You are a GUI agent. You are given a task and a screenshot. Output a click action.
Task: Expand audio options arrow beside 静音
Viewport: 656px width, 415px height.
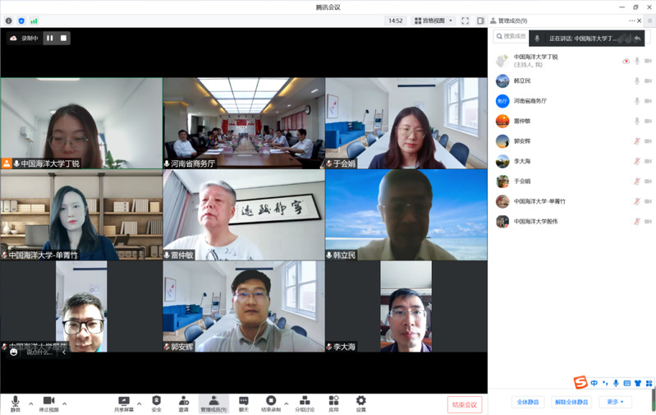31,403
